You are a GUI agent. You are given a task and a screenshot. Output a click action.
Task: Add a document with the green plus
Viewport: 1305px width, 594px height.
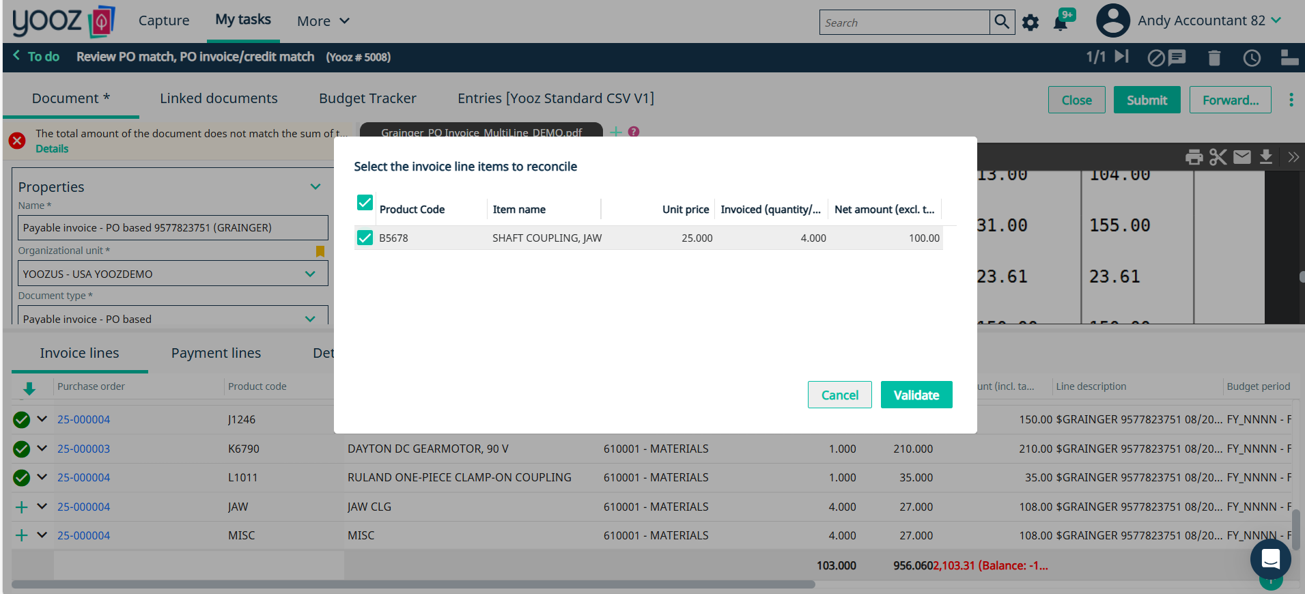616,132
